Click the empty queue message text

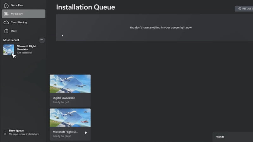click(161, 27)
